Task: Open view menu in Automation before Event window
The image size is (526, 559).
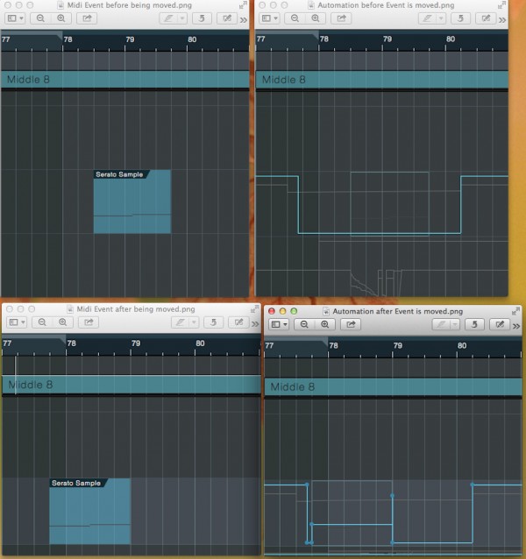Action: click(270, 18)
